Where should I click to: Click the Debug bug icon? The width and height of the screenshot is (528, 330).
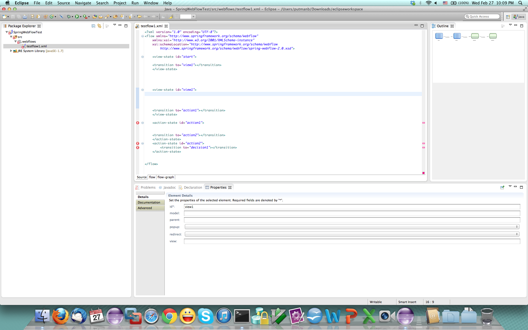click(x=69, y=17)
